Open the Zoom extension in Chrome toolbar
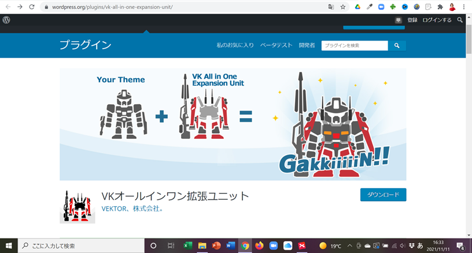 [x=381, y=7]
